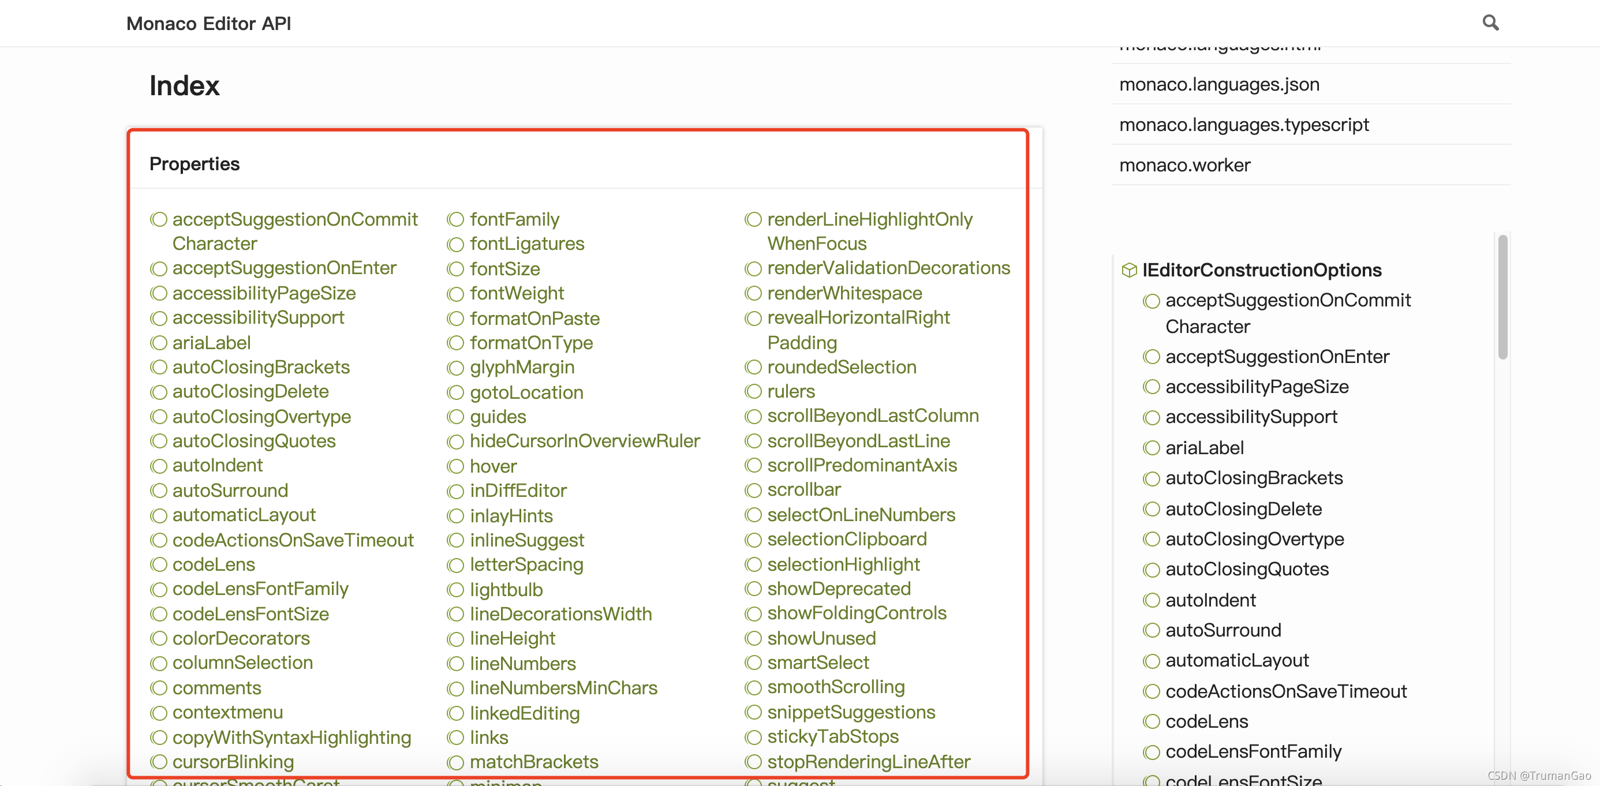Click the IEditorConstructionOptions interface cube icon

[x=1128, y=270]
